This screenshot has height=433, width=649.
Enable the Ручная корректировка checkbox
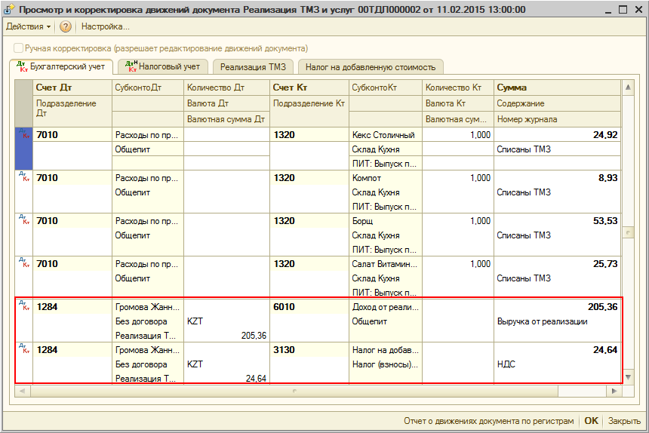point(18,48)
